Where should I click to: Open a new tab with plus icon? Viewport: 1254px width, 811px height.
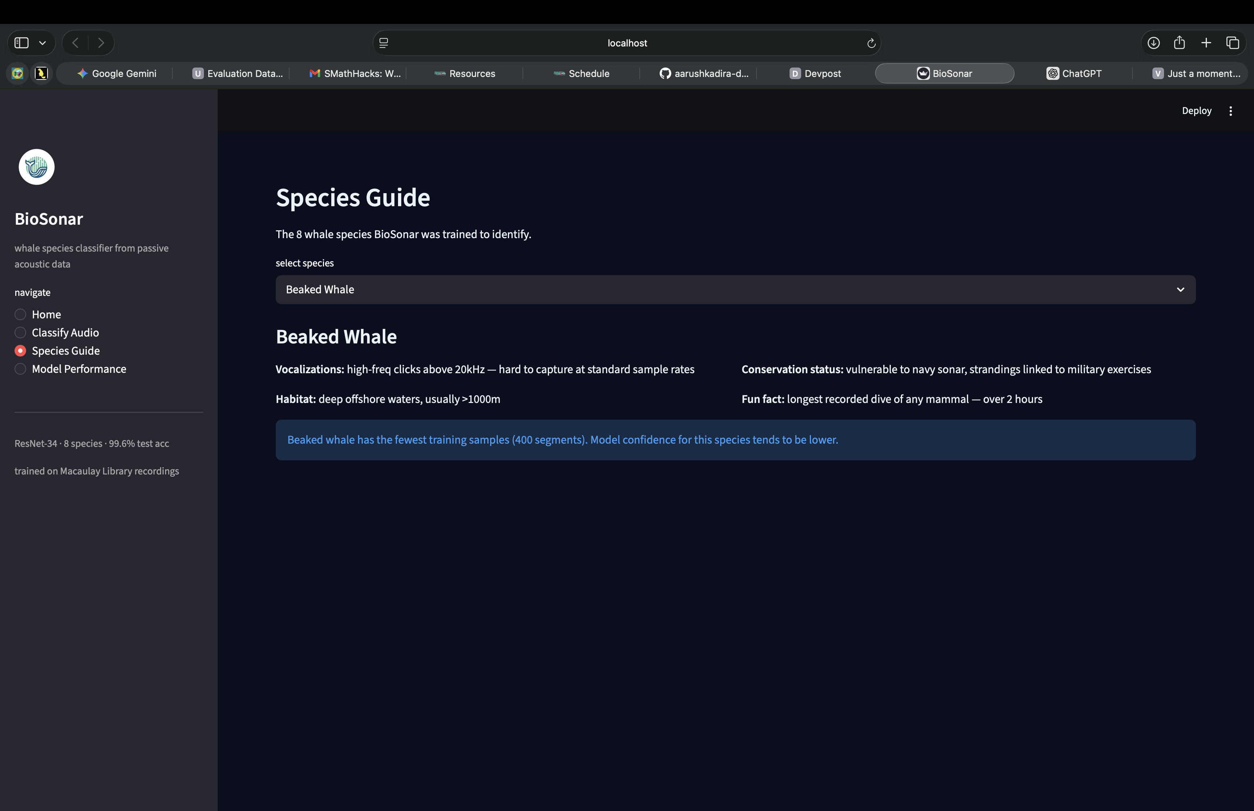[1206, 43]
